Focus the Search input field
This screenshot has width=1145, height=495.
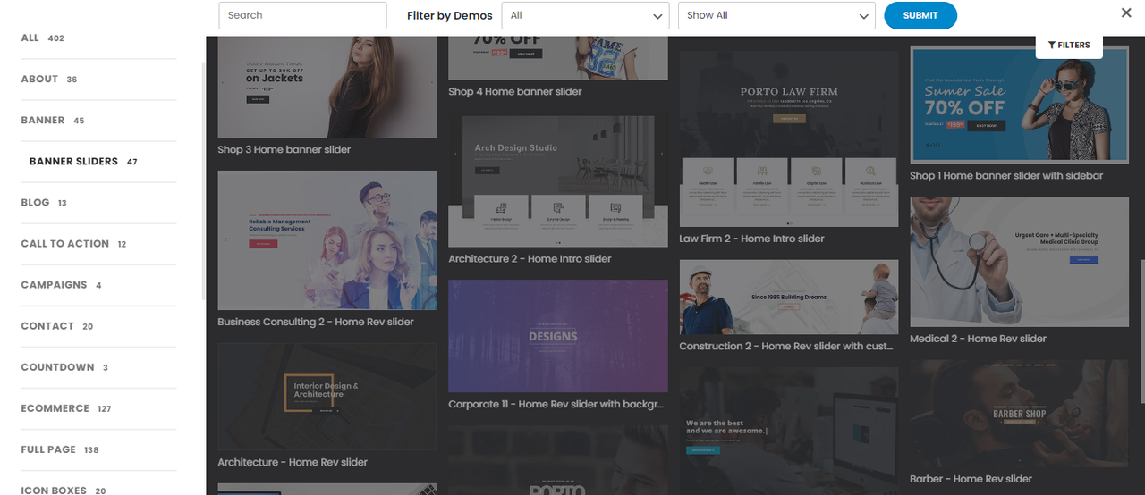tap(302, 15)
